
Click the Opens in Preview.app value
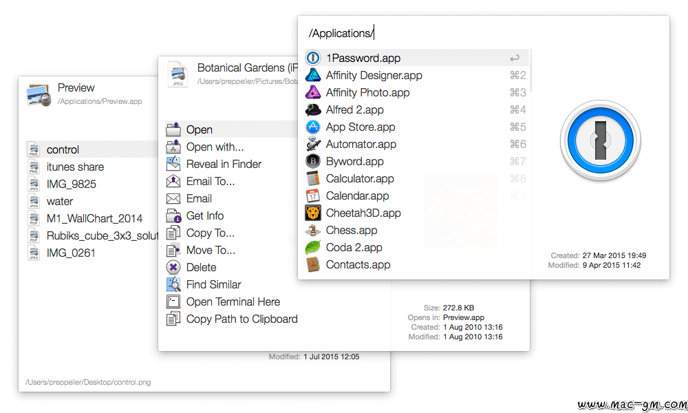tap(463, 317)
